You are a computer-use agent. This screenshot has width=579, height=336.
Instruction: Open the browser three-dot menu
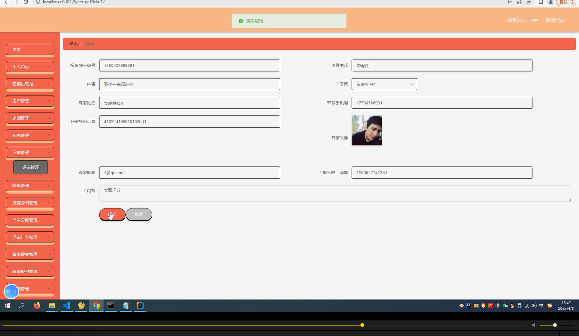pyautogui.click(x=572, y=2)
